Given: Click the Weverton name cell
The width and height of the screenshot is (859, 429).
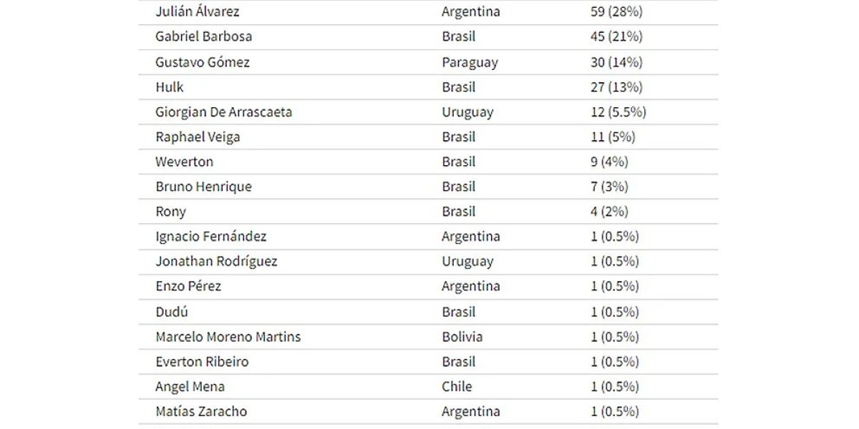Looking at the screenshot, I should click(185, 162).
